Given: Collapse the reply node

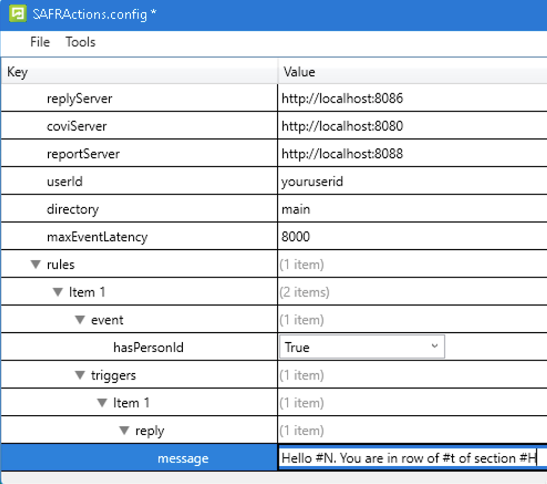Looking at the screenshot, I should (125, 431).
